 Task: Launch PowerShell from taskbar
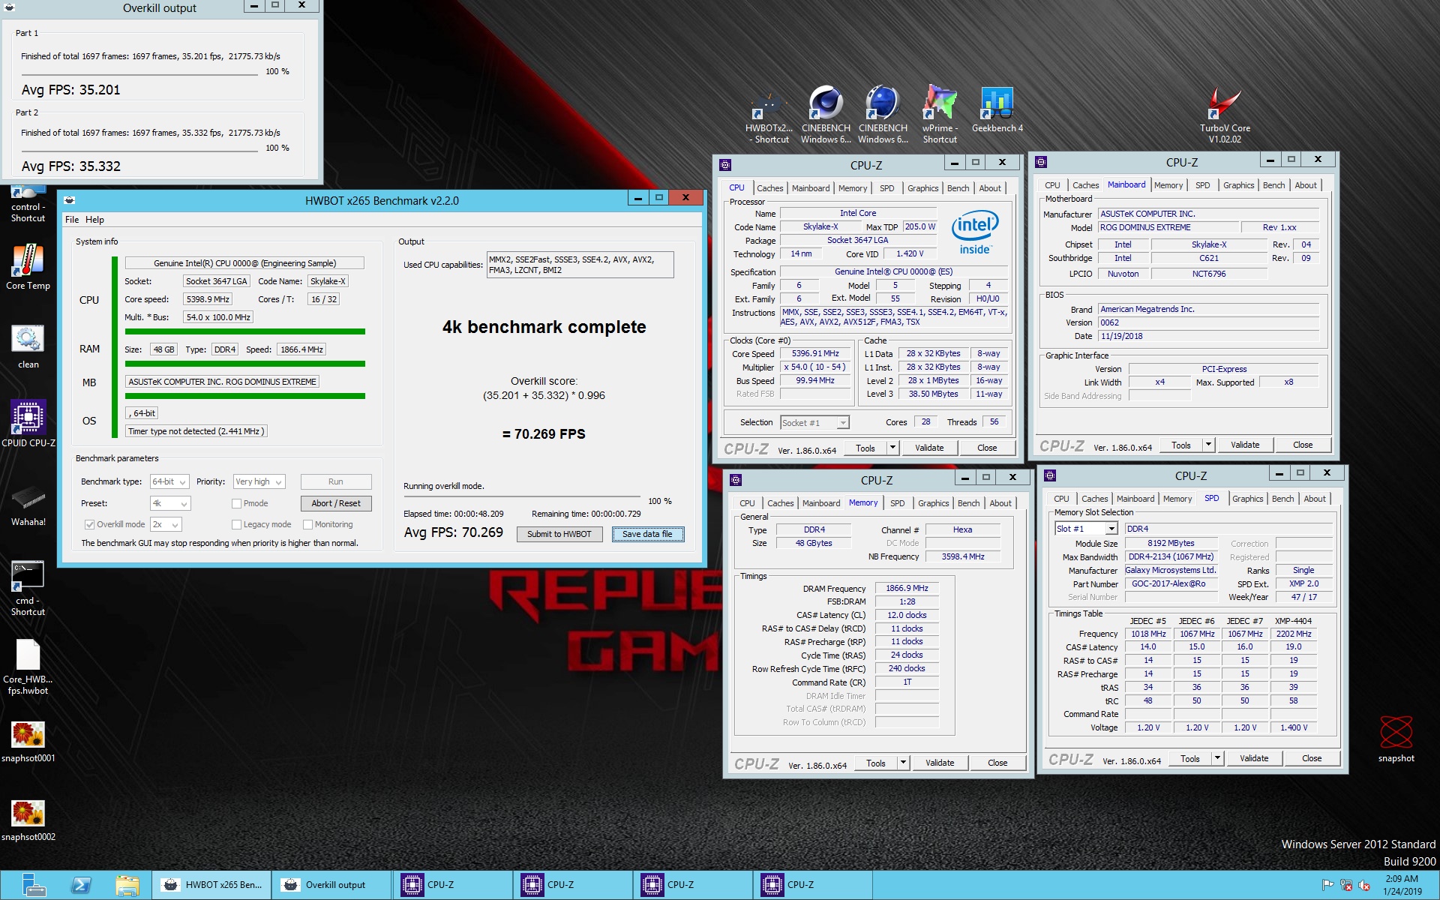click(x=81, y=885)
